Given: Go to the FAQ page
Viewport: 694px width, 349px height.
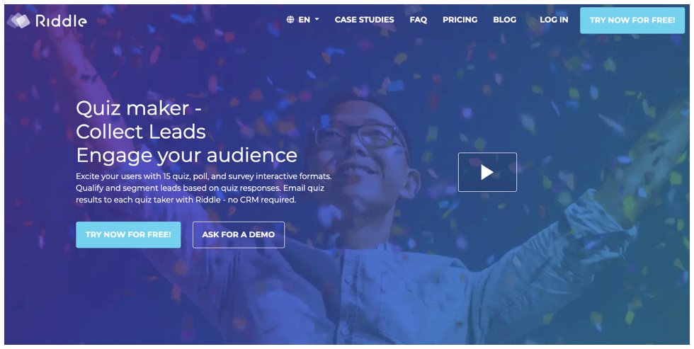Looking at the screenshot, I should 419,19.
